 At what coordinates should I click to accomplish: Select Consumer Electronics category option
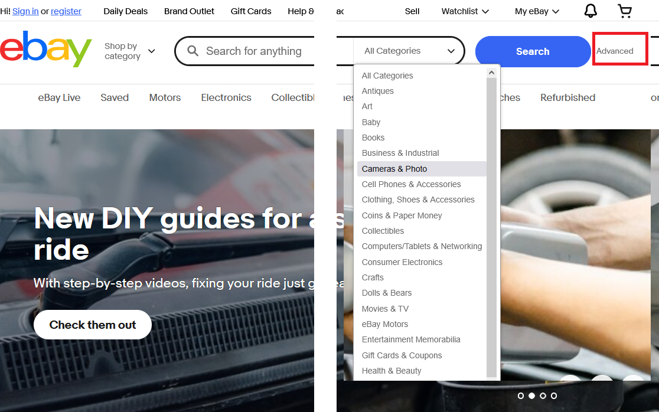[x=402, y=262]
